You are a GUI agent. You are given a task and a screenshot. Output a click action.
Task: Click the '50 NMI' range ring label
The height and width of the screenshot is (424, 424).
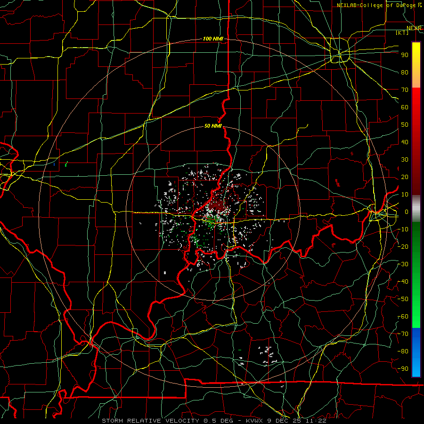(213, 126)
